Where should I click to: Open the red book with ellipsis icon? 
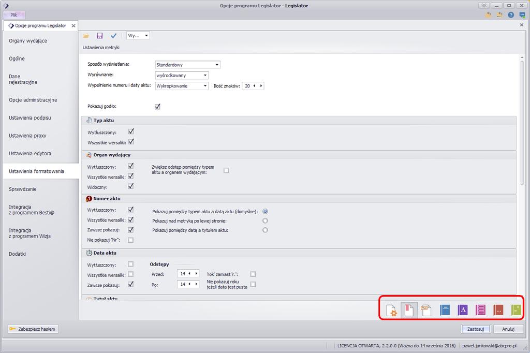(498, 310)
